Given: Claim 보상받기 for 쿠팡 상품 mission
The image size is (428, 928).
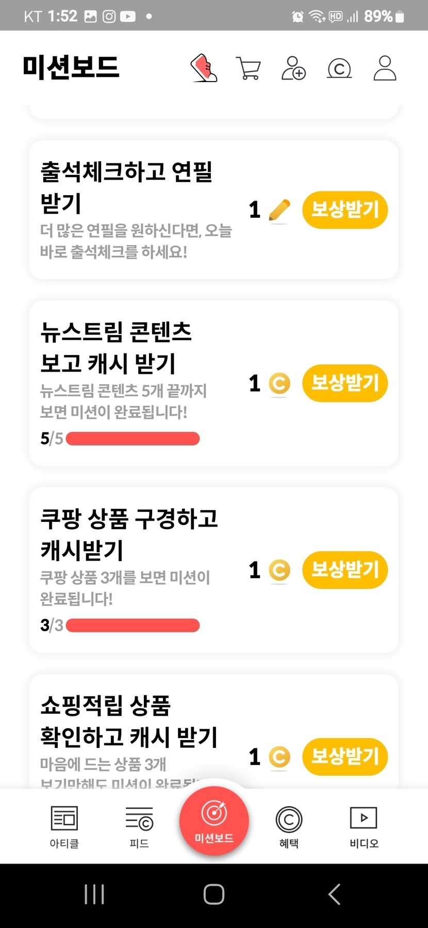Looking at the screenshot, I should click(x=345, y=570).
